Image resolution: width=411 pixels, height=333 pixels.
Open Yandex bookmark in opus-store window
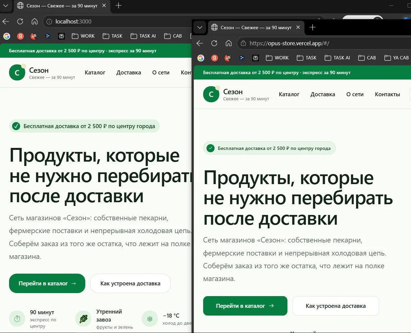[215, 58]
